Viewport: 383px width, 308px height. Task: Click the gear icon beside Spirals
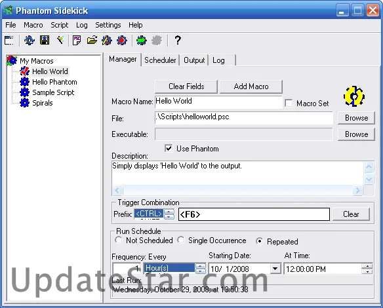tap(25, 103)
